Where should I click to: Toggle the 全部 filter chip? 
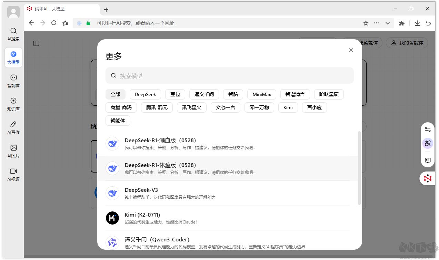coord(116,94)
